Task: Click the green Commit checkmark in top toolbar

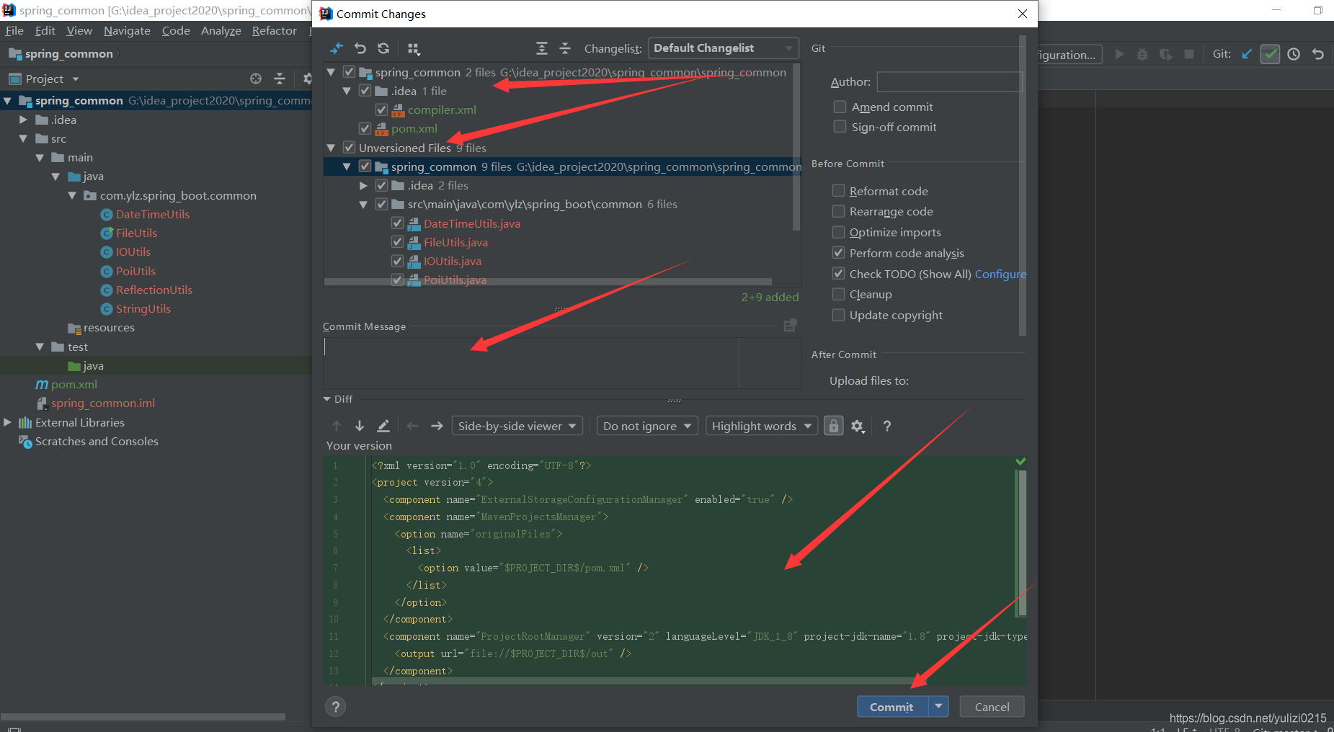Action: (x=1270, y=54)
